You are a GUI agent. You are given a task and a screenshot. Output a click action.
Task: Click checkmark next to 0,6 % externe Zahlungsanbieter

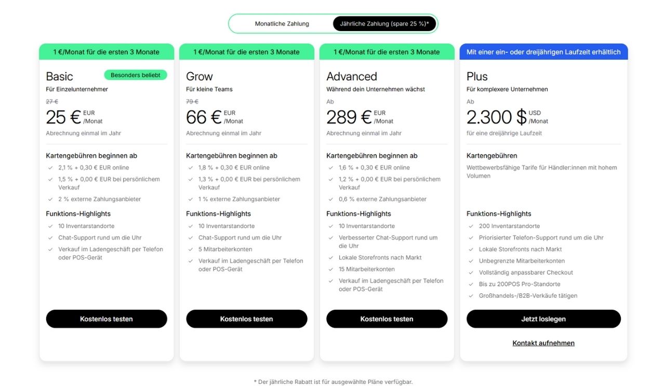click(331, 199)
